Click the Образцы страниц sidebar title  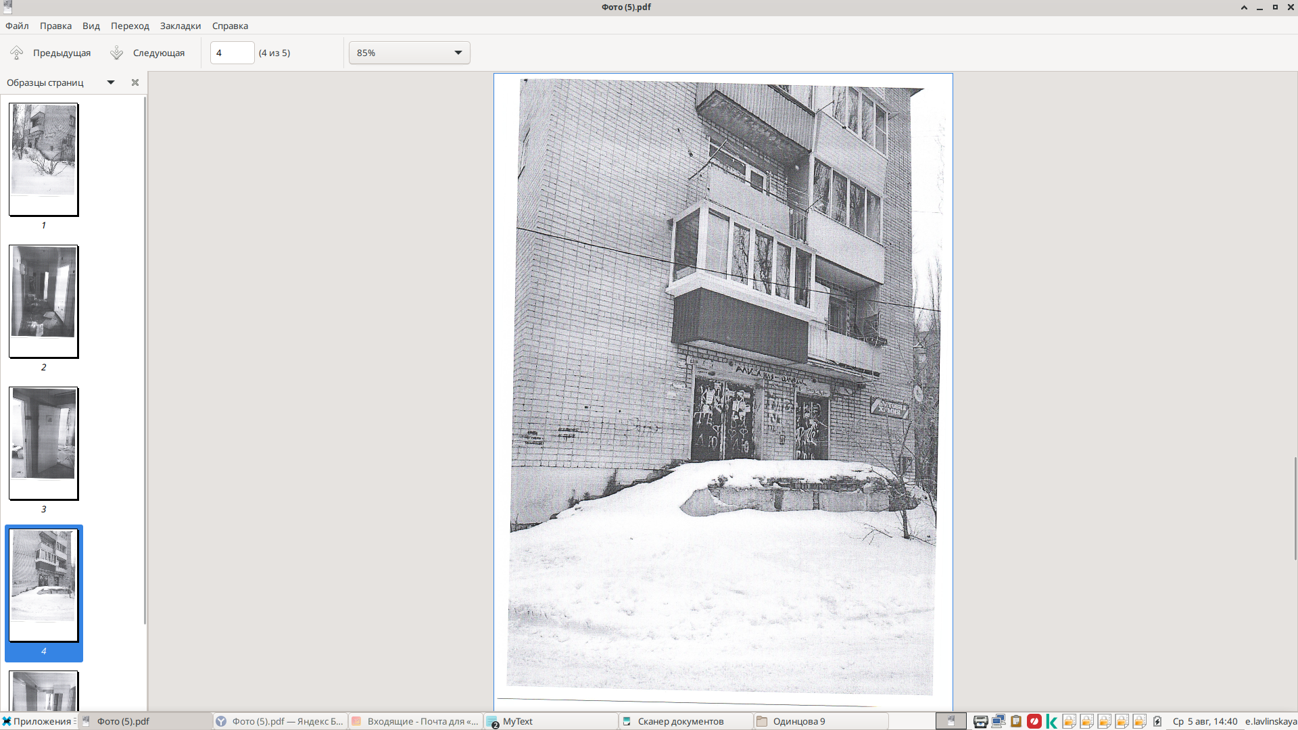(x=45, y=82)
